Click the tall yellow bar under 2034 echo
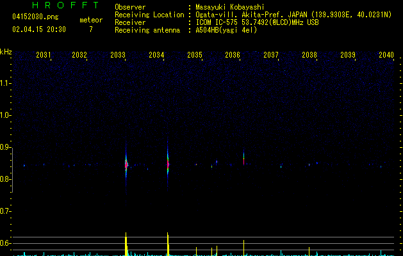The height and width of the screenshot is (256, 403). click(168, 244)
